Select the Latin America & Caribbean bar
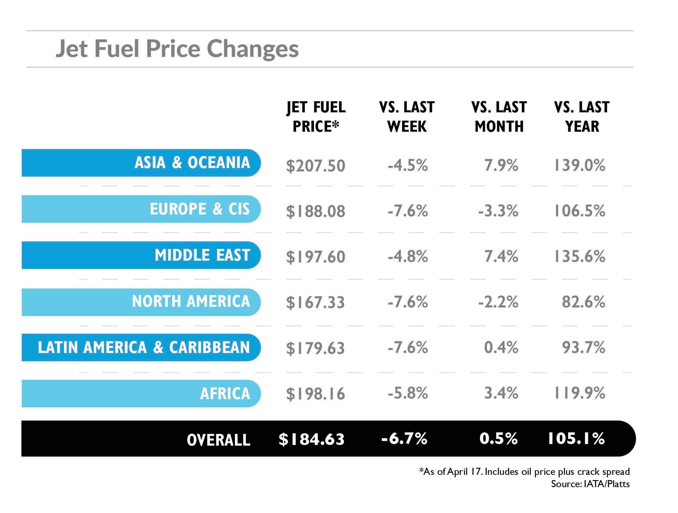Image resolution: width=678 pixels, height=513 pixels. click(x=141, y=347)
